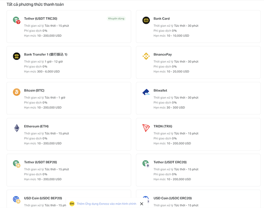Click the orange Bitcoin icon
Screen dimensions: 264x208
coord(16,92)
